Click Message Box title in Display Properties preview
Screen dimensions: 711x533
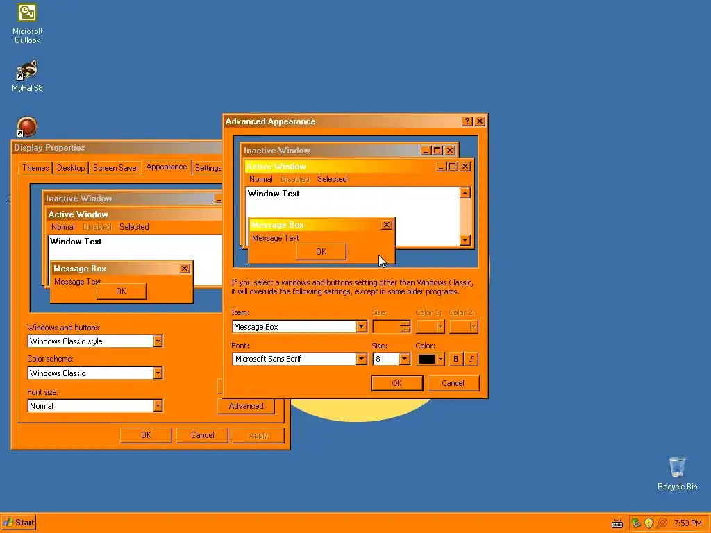click(x=80, y=269)
